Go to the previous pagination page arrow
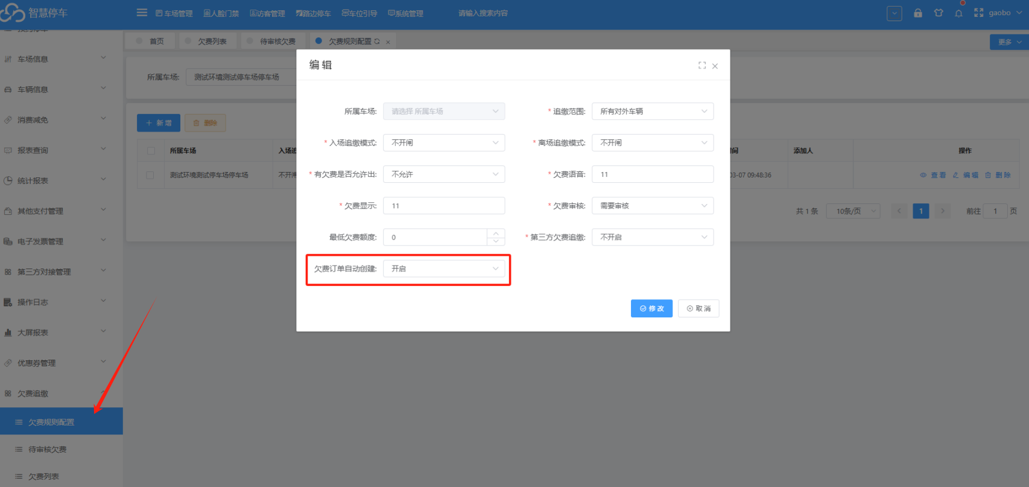The width and height of the screenshot is (1029, 487). click(x=899, y=211)
